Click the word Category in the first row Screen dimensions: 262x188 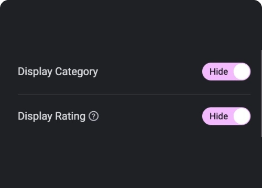77,72
